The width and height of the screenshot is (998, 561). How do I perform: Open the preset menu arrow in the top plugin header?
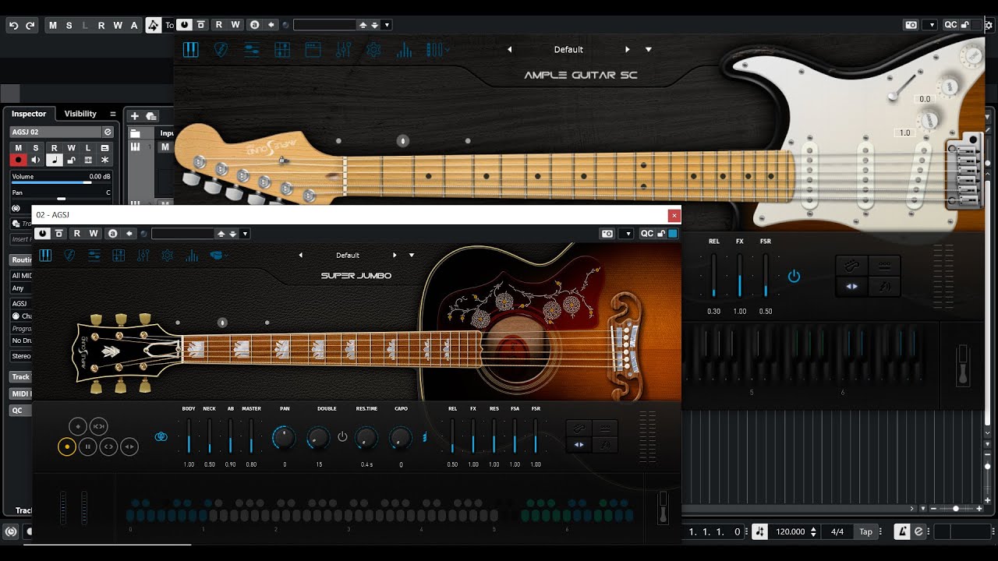[x=387, y=25]
